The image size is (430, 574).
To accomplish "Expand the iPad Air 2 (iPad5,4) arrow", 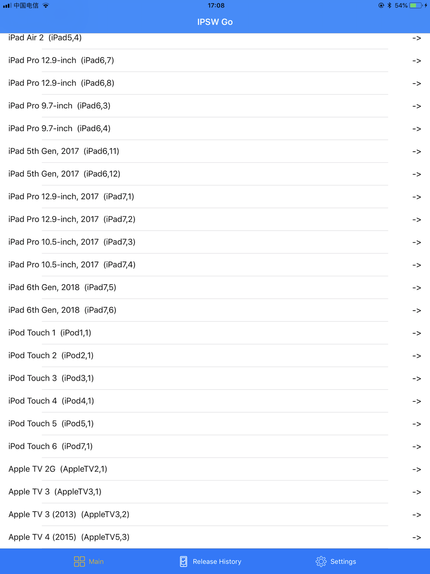I will pyautogui.click(x=416, y=38).
